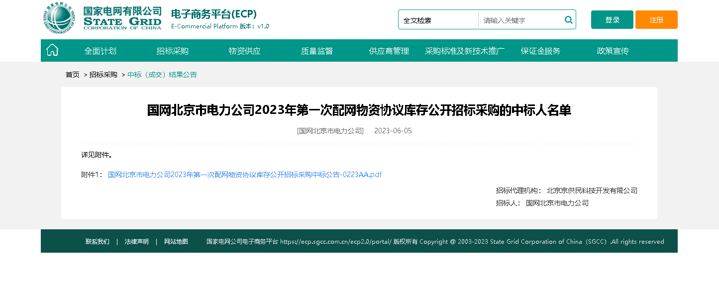
Task: Focus the 请输入关键字 keyword field
Action: pos(521,20)
